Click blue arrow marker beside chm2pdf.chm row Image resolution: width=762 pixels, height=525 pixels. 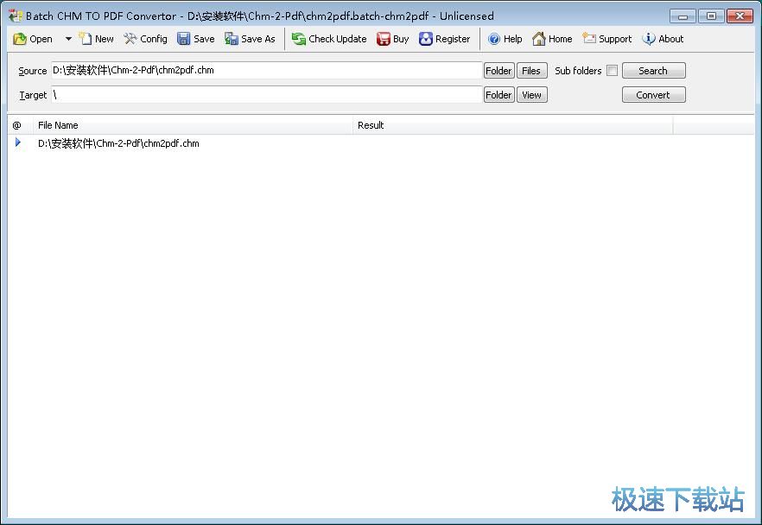pyautogui.click(x=18, y=142)
